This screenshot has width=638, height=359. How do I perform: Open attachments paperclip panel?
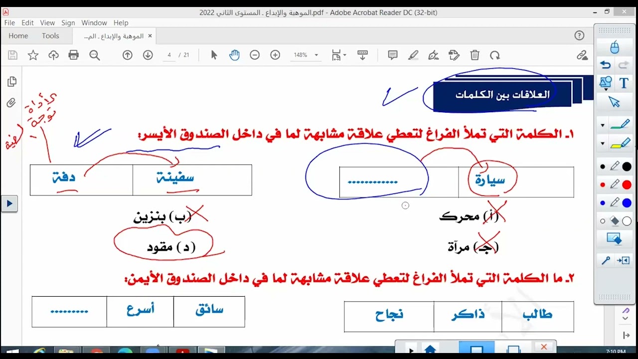click(x=11, y=103)
